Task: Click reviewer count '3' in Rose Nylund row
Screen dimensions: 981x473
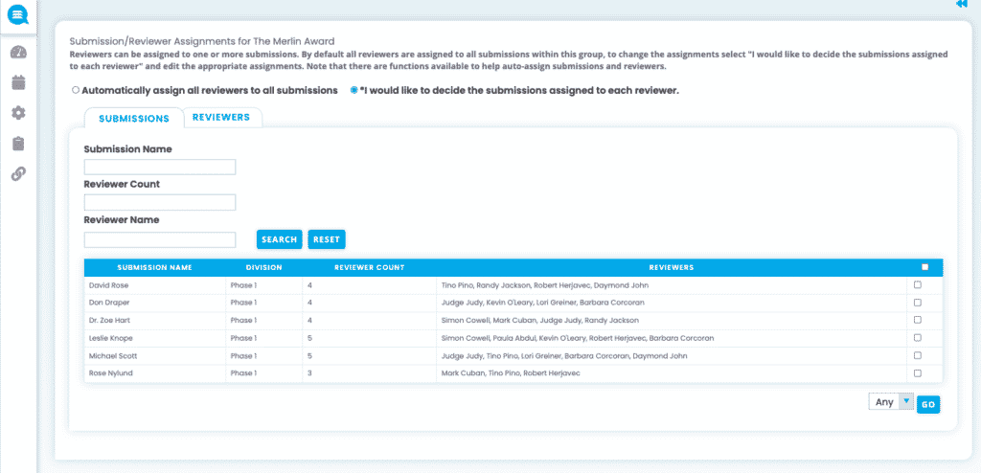Action: [309, 373]
